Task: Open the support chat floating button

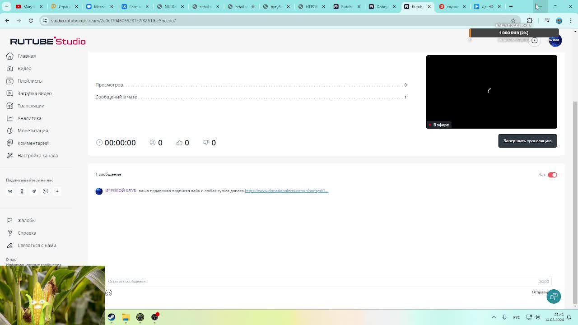Action: coord(554,297)
